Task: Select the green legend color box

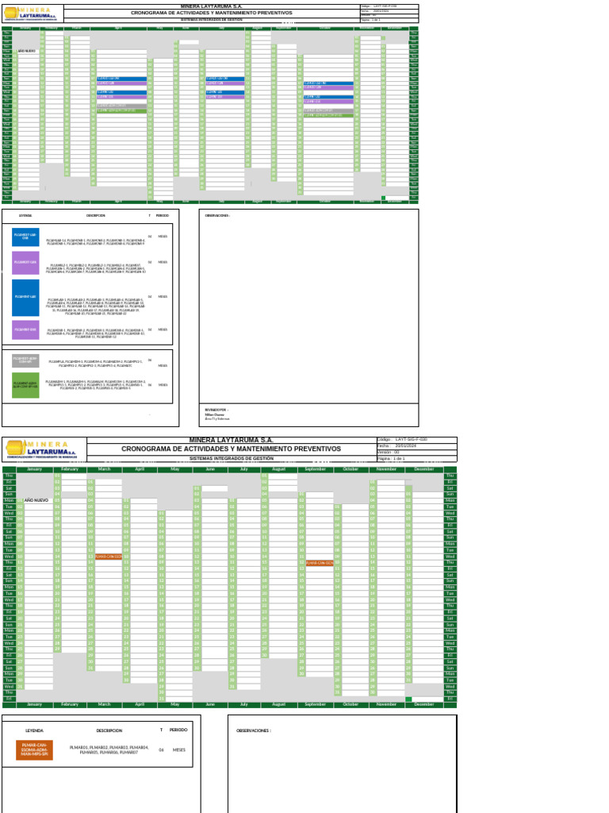Action: pos(25,385)
